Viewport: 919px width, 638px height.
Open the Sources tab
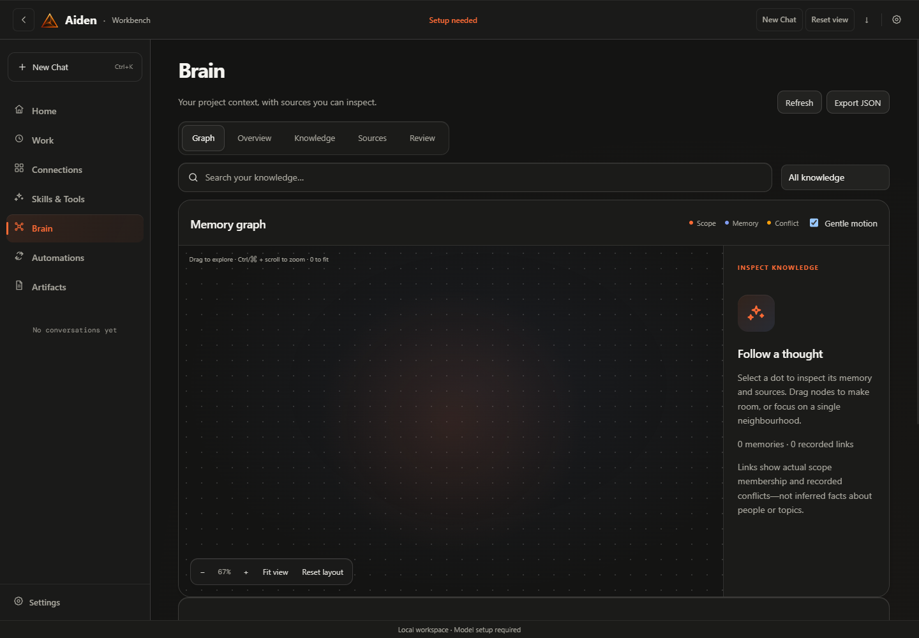pyautogui.click(x=372, y=138)
